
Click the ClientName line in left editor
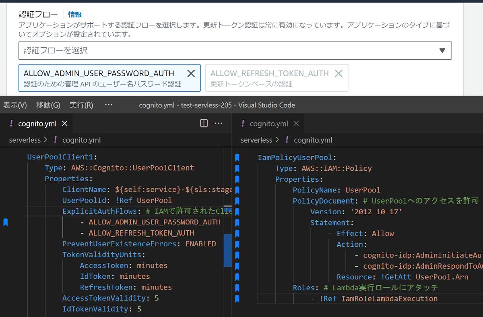[x=147, y=189]
